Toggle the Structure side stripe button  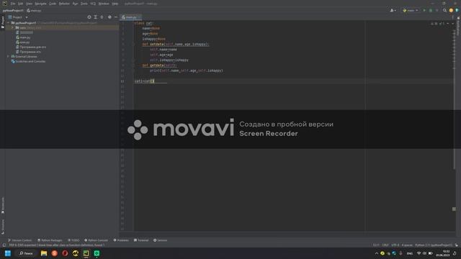3,227
